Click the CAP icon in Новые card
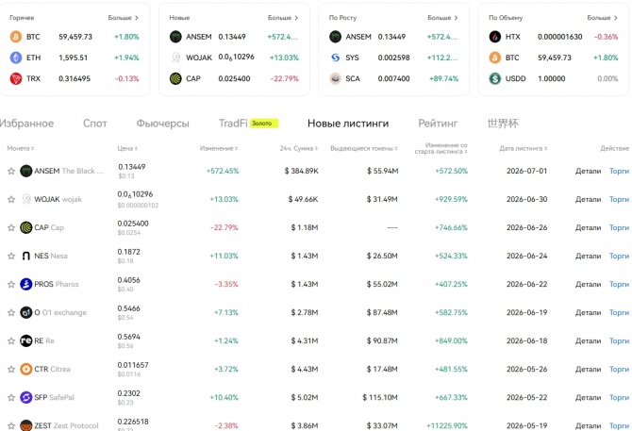 coord(175,78)
